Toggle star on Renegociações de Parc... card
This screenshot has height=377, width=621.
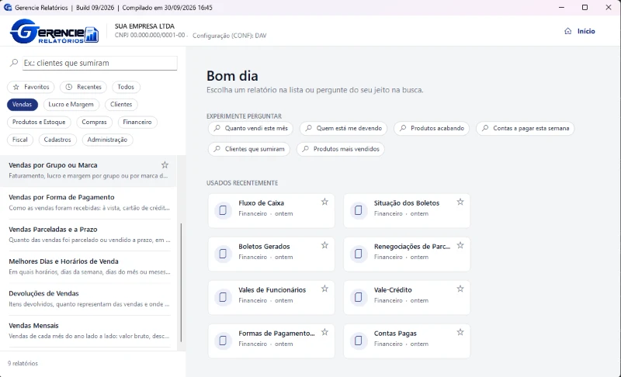[460, 245]
